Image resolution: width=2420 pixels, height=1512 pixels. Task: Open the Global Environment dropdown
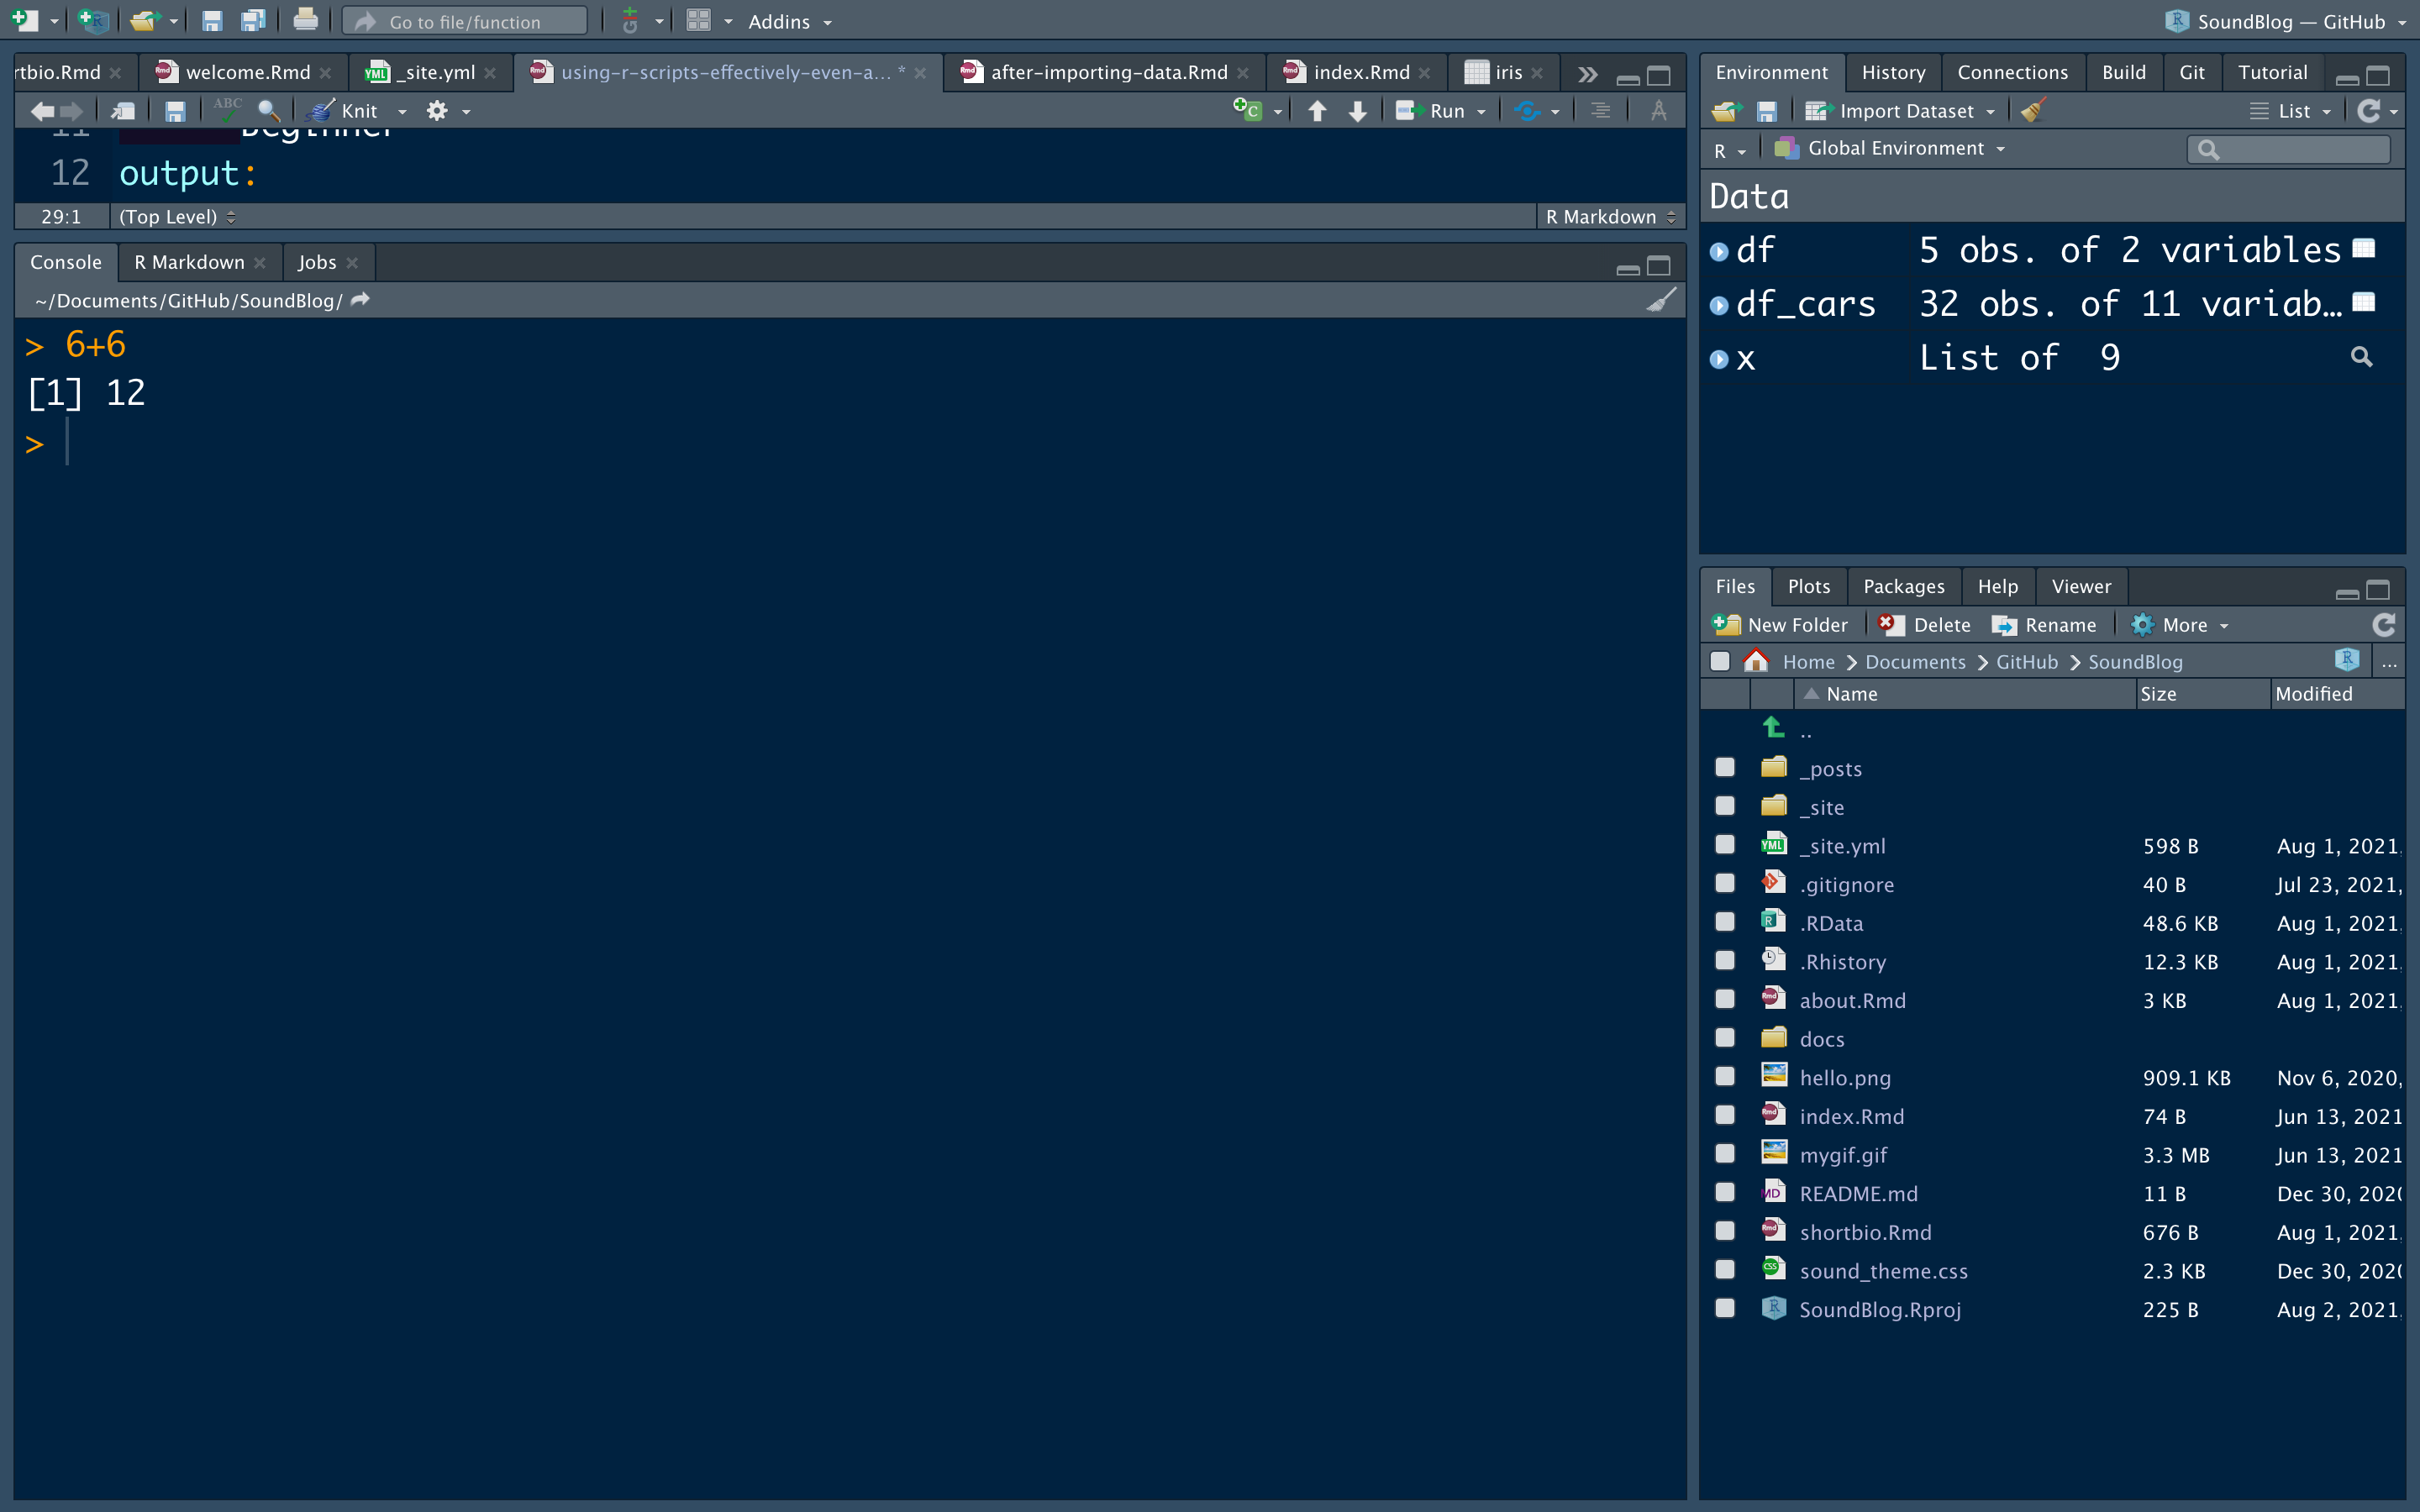click(1890, 148)
